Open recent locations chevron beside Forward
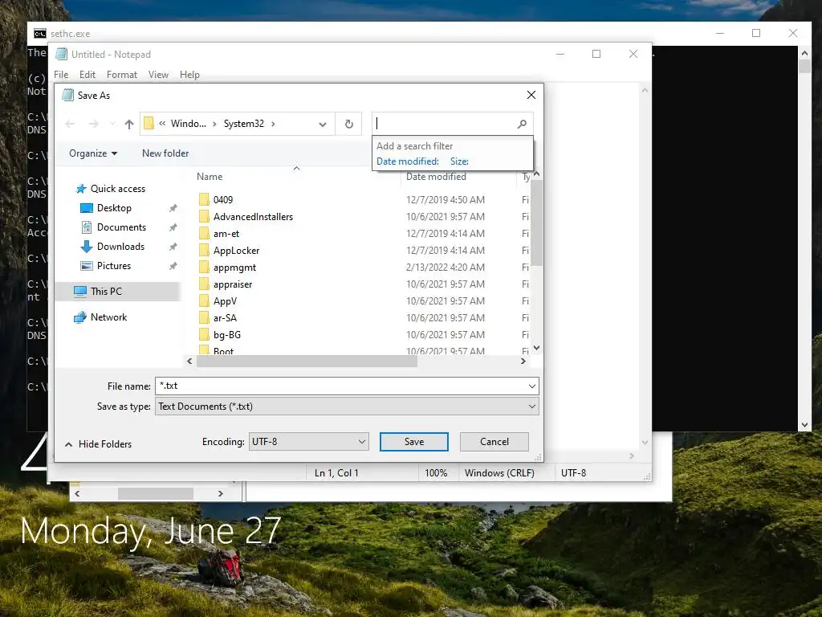The width and height of the screenshot is (822, 617). pos(112,125)
